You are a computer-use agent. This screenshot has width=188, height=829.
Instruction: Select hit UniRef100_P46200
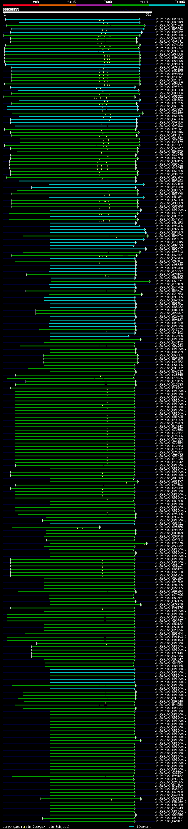click(169, 388)
